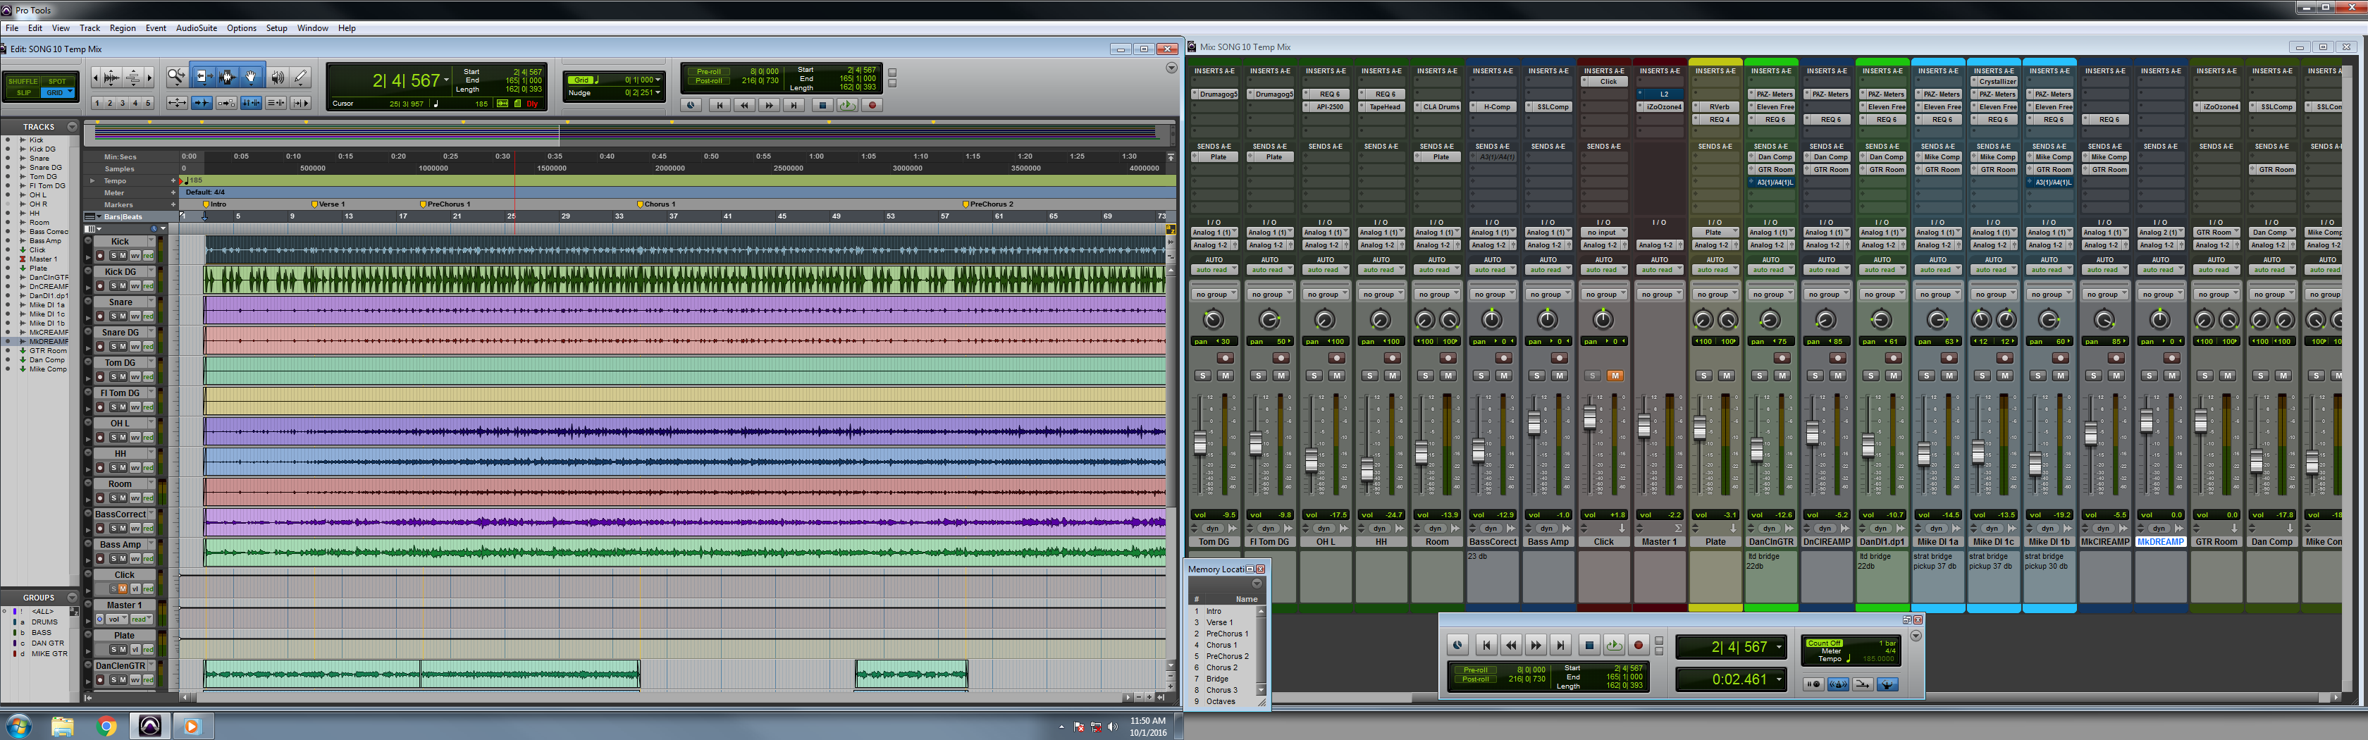Solo the Tom DG channel in Mix window
2368x740 pixels.
click(x=1203, y=375)
